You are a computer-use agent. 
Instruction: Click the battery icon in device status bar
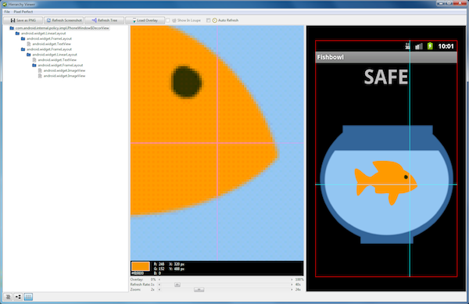[430, 46]
